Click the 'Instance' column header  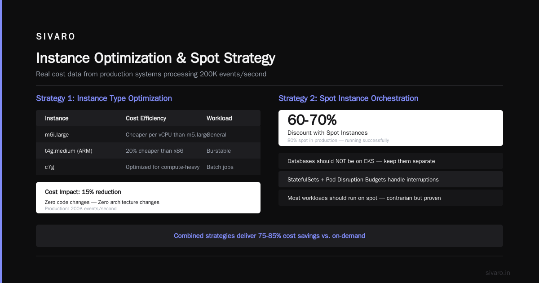tap(57, 118)
